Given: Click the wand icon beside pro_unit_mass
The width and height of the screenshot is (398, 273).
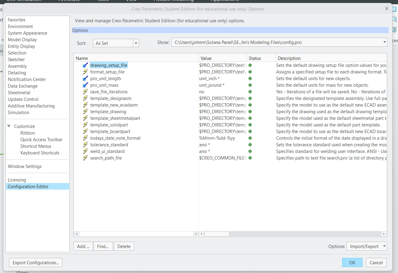Looking at the screenshot, I should [85, 85].
